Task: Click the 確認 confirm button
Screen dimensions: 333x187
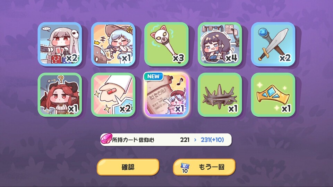Action: (x=128, y=167)
